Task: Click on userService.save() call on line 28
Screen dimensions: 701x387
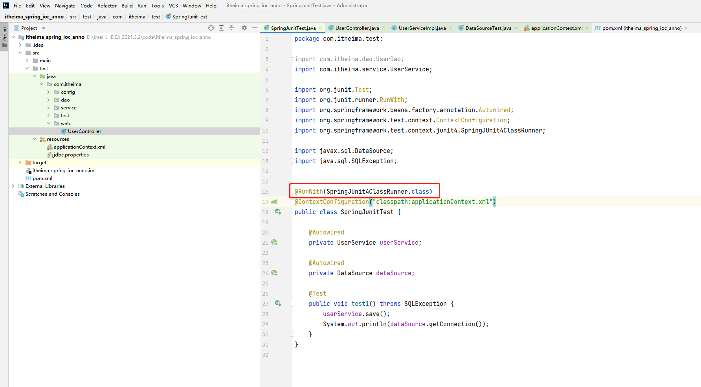Action: (x=356, y=314)
